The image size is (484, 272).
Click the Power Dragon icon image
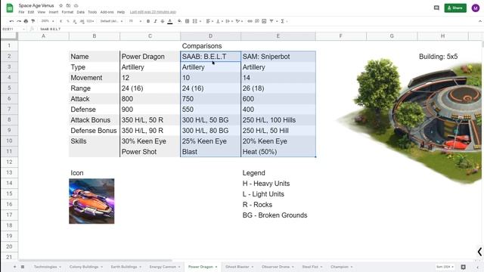(92, 201)
